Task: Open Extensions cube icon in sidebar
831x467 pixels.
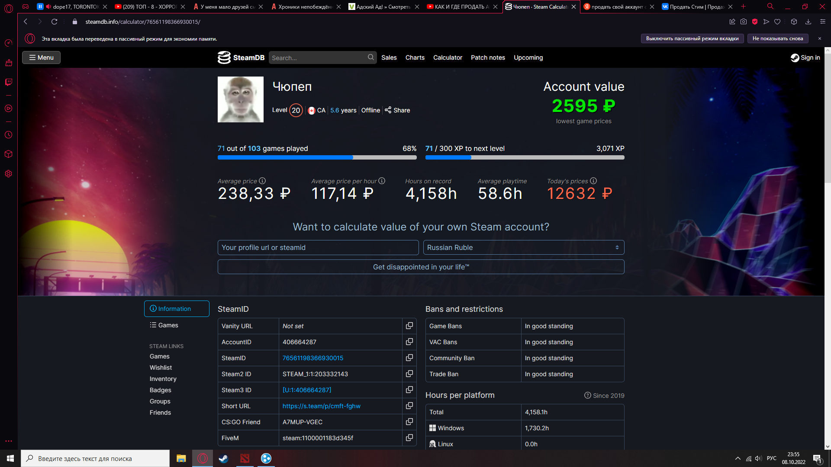Action: point(8,154)
